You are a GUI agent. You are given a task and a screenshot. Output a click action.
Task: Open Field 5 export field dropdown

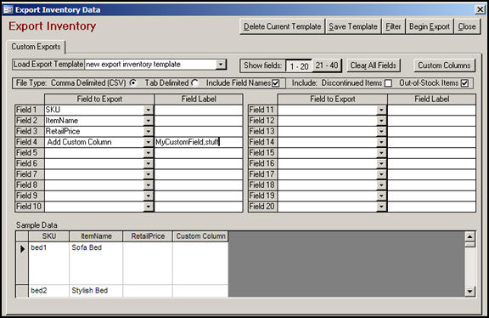149,153
